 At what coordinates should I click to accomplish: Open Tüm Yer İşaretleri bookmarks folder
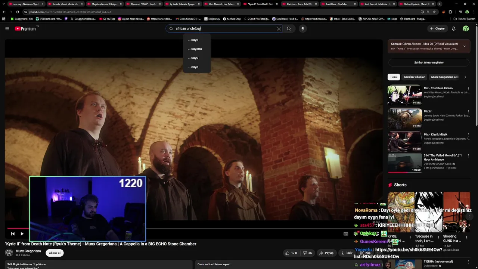point(464,19)
